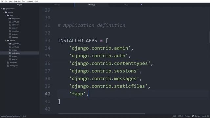Click file icon of asgi.py
This screenshot has width=210, height=118.
[10, 50]
